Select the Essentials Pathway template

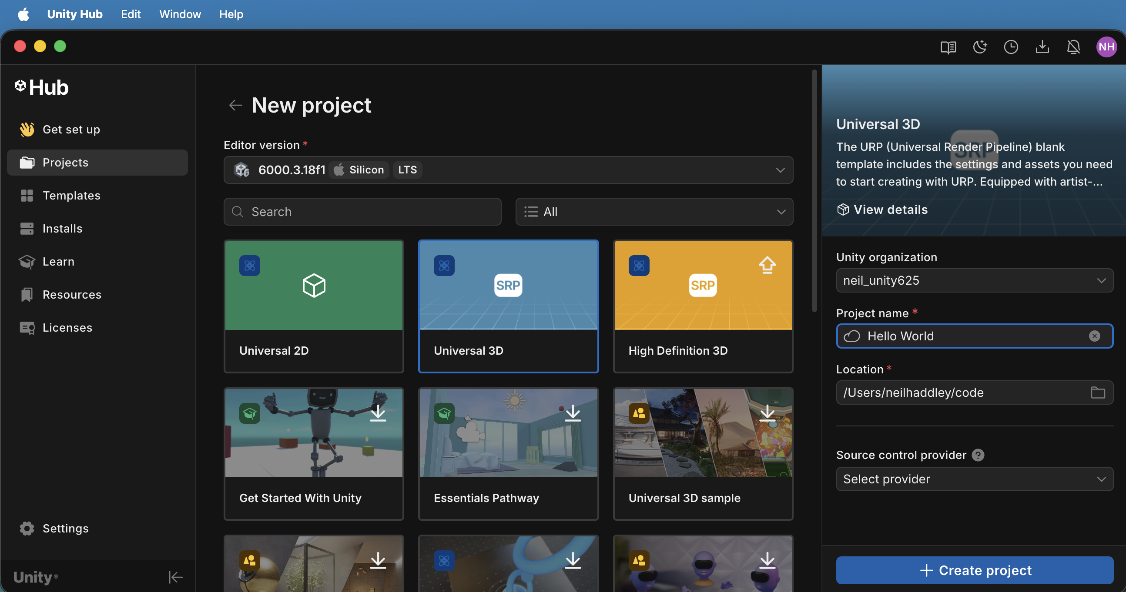[508, 454]
